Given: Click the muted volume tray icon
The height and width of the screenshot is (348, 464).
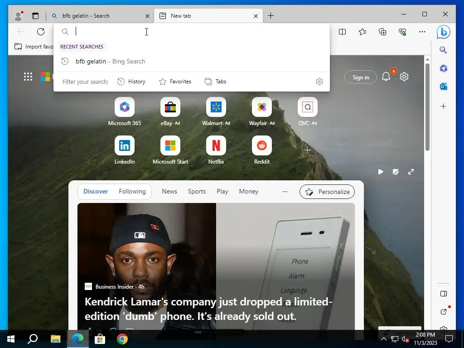Looking at the screenshot, I should click(x=405, y=339).
